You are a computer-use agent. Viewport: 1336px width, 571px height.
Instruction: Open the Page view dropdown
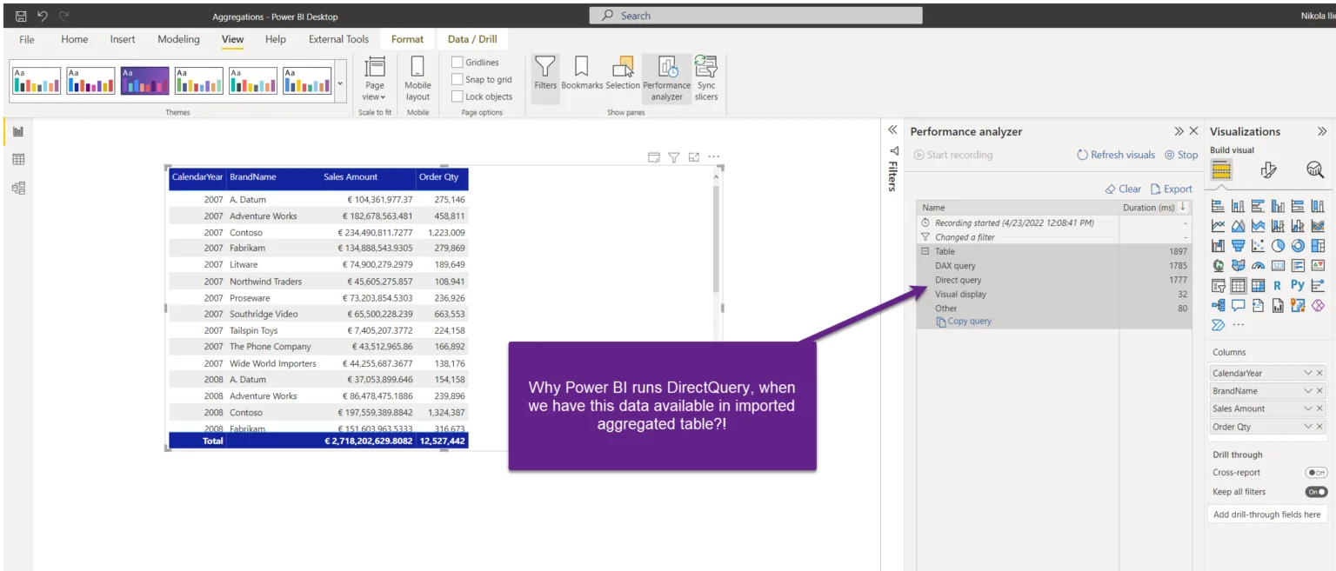coord(375,80)
